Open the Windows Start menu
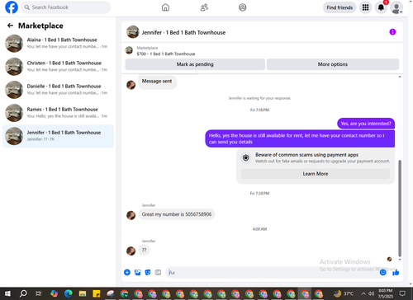Screen dimensions: 413x300 [x=7, y=293]
